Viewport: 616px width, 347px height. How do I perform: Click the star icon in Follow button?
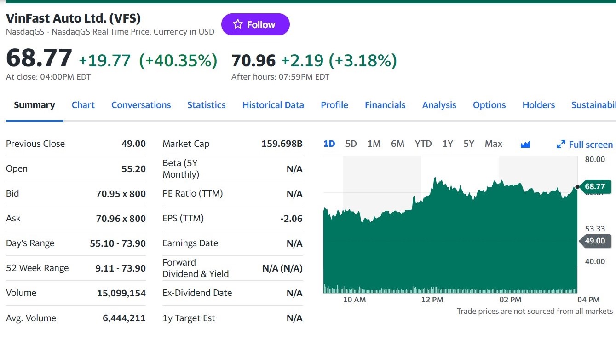pyautogui.click(x=237, y=24)
